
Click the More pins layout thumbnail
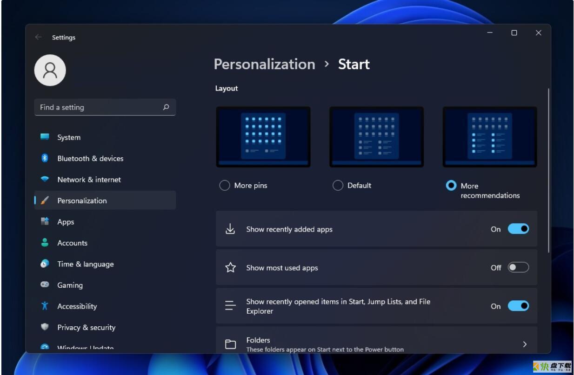[263, 137]
